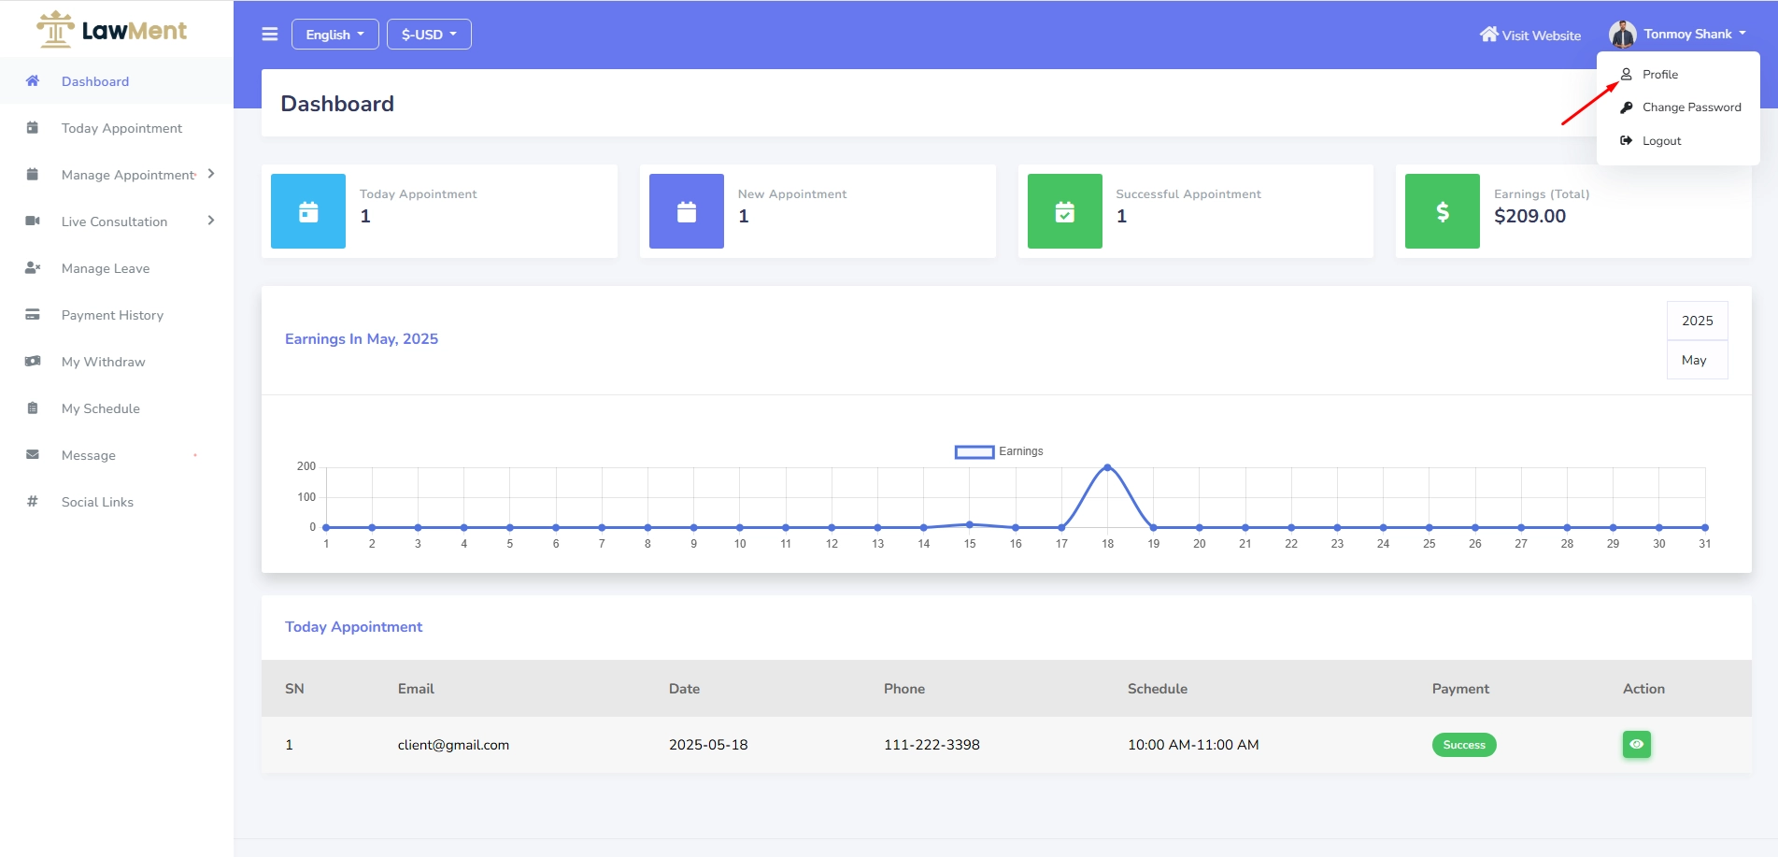This screenshot has width=1778, height=857.
Task: Open My Withdraw in the sidebar
Action: tap(117, 362)
